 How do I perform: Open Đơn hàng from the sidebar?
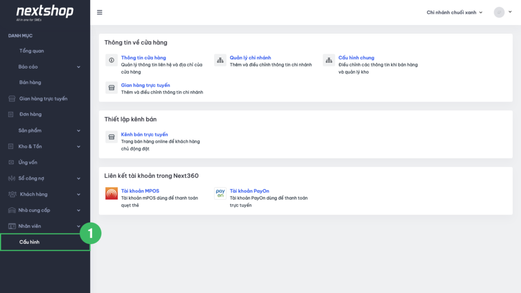pyautogui.click(x=31, y=114)
